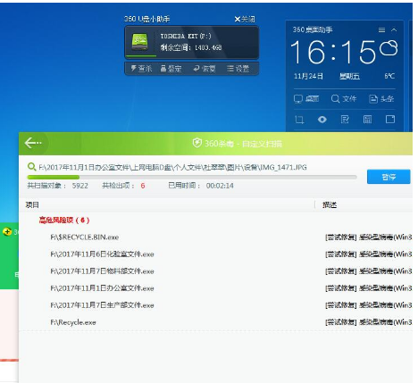Click the cloudy weather icon

pos(389,48)
